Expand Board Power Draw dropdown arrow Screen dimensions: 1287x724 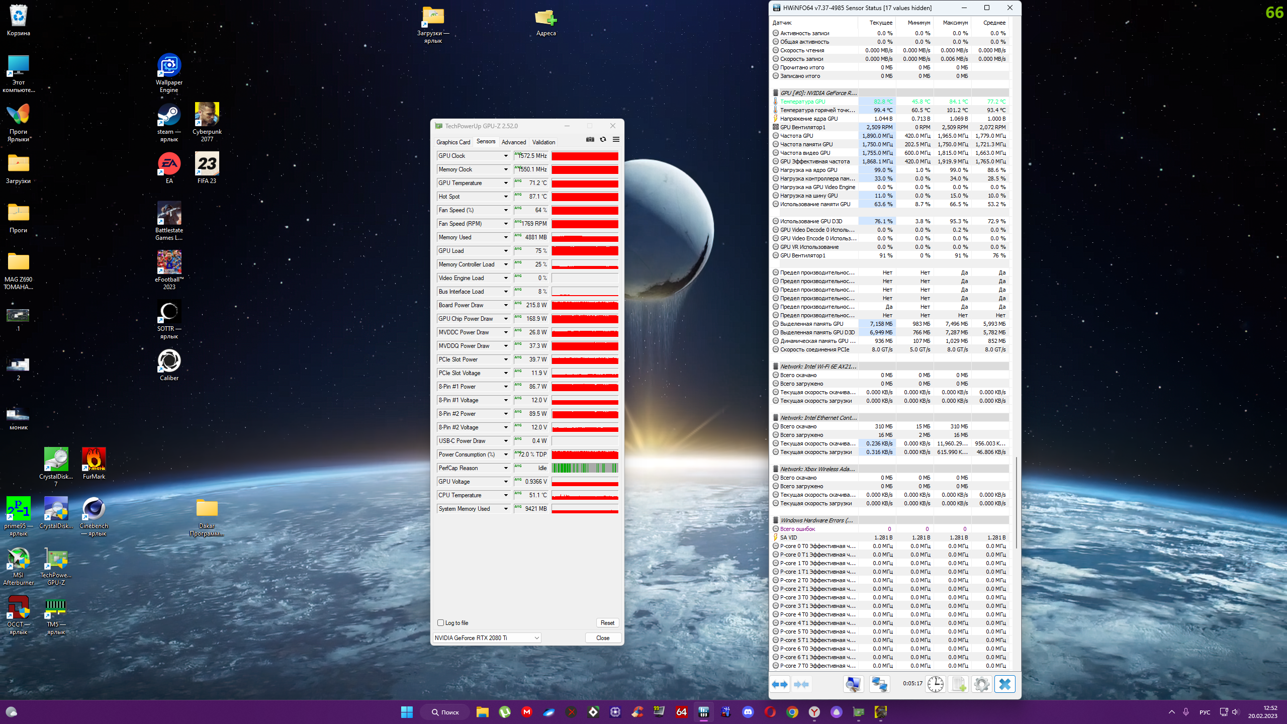coord(506,305)
